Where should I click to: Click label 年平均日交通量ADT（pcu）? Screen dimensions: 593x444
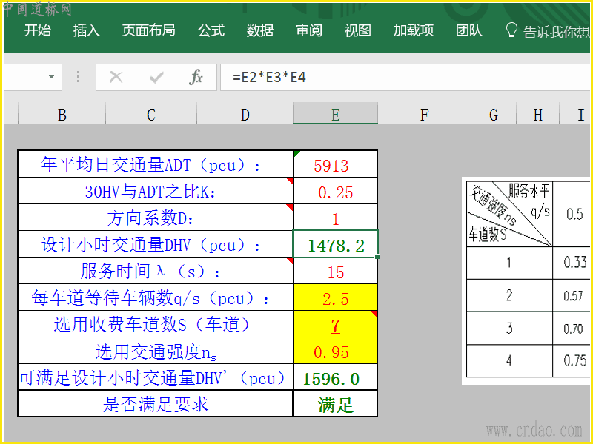point(150,164)
